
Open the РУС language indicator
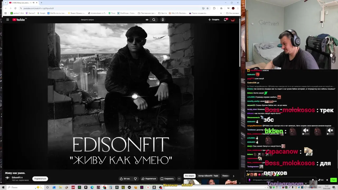(320, 187)
